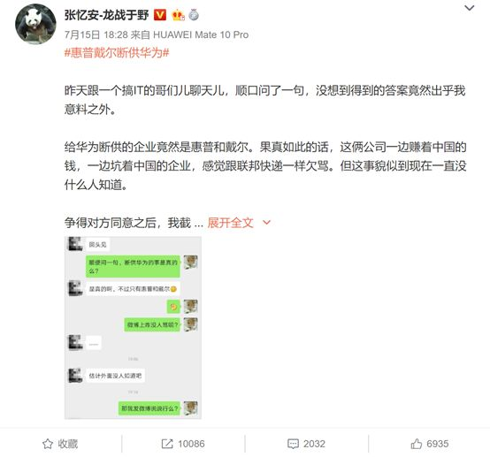Open the post options chevron menu
This screenshot has height=457, width=490.
470,9
